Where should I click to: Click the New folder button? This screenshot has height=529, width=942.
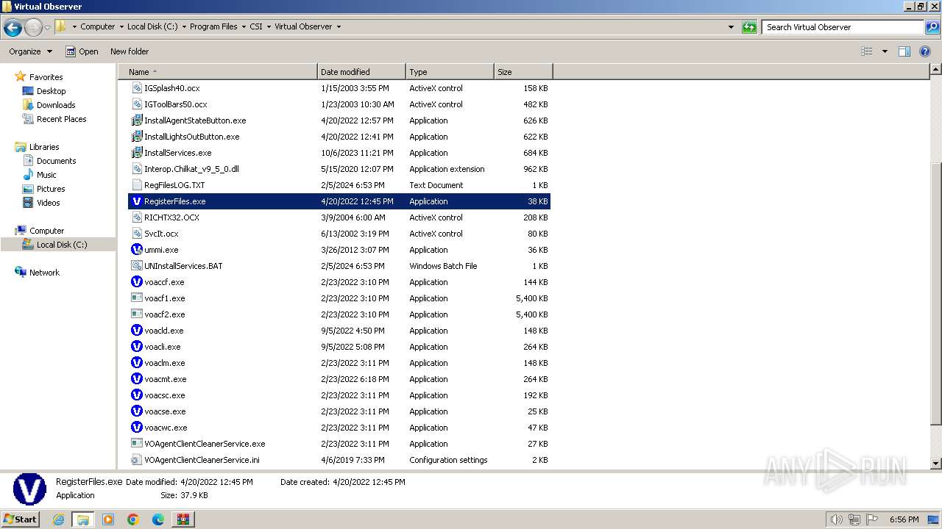click(x=130, y=51)
